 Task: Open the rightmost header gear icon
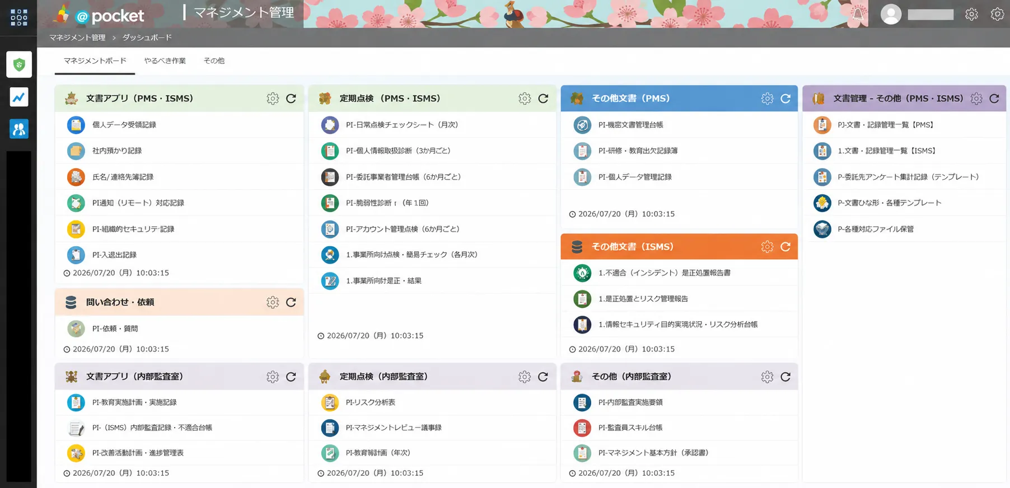click(x=997, y=15)
